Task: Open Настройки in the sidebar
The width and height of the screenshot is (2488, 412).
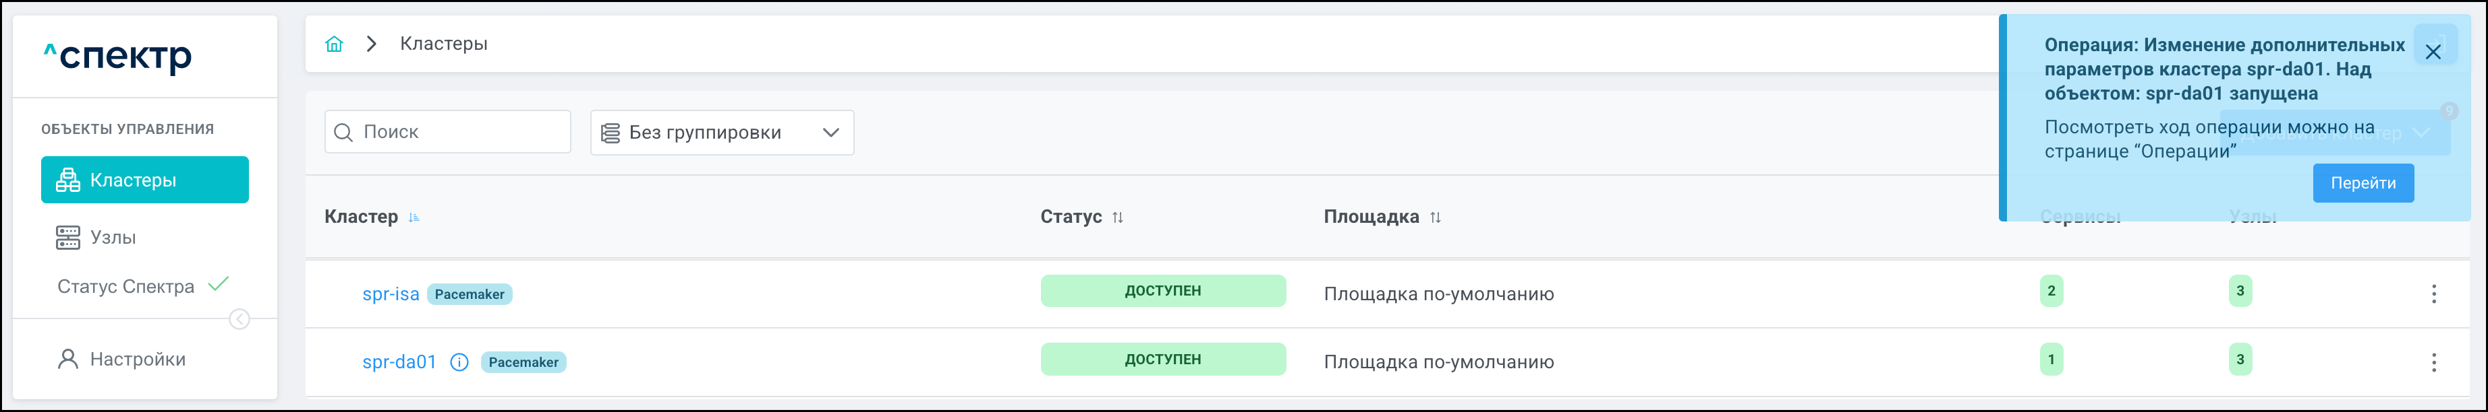Action: tap(137, 360)
